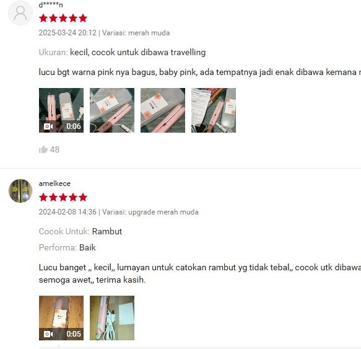
Task: Click the five-star rating under d*****n
Action: pos(63,18)
